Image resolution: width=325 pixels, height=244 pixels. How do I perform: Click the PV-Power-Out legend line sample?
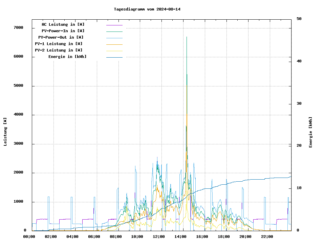[114, 38]
